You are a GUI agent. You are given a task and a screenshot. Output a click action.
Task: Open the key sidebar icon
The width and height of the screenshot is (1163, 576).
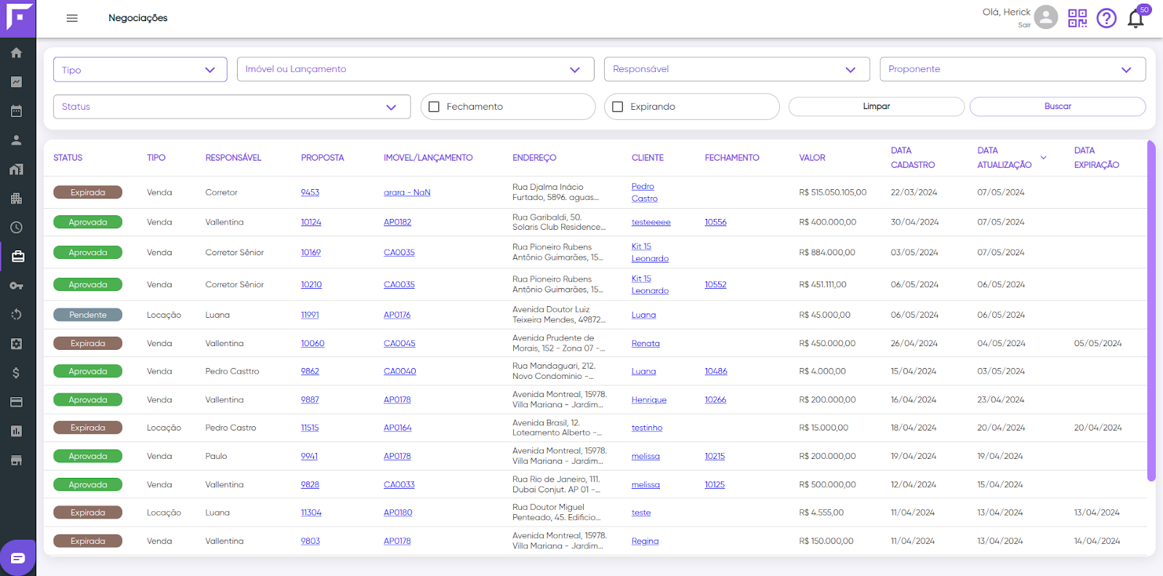pos(16,286)
